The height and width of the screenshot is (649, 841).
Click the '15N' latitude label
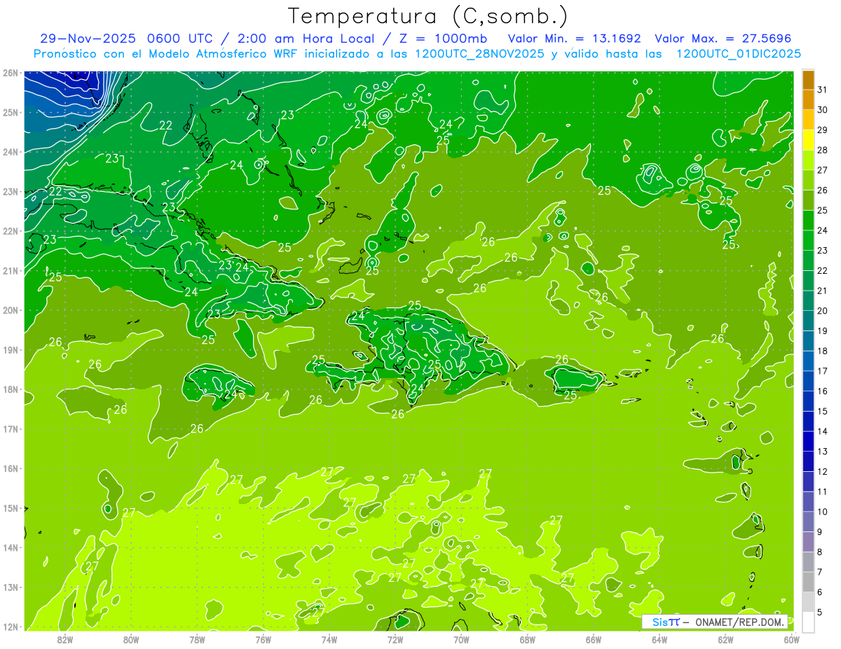point(10,508)
